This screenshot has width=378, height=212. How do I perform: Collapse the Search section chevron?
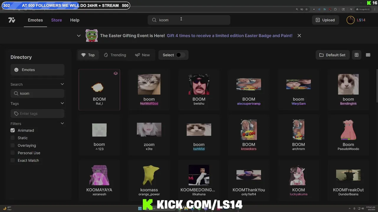click(x=62, y=84)
